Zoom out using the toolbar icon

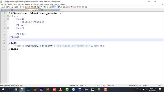coord(44,7)
